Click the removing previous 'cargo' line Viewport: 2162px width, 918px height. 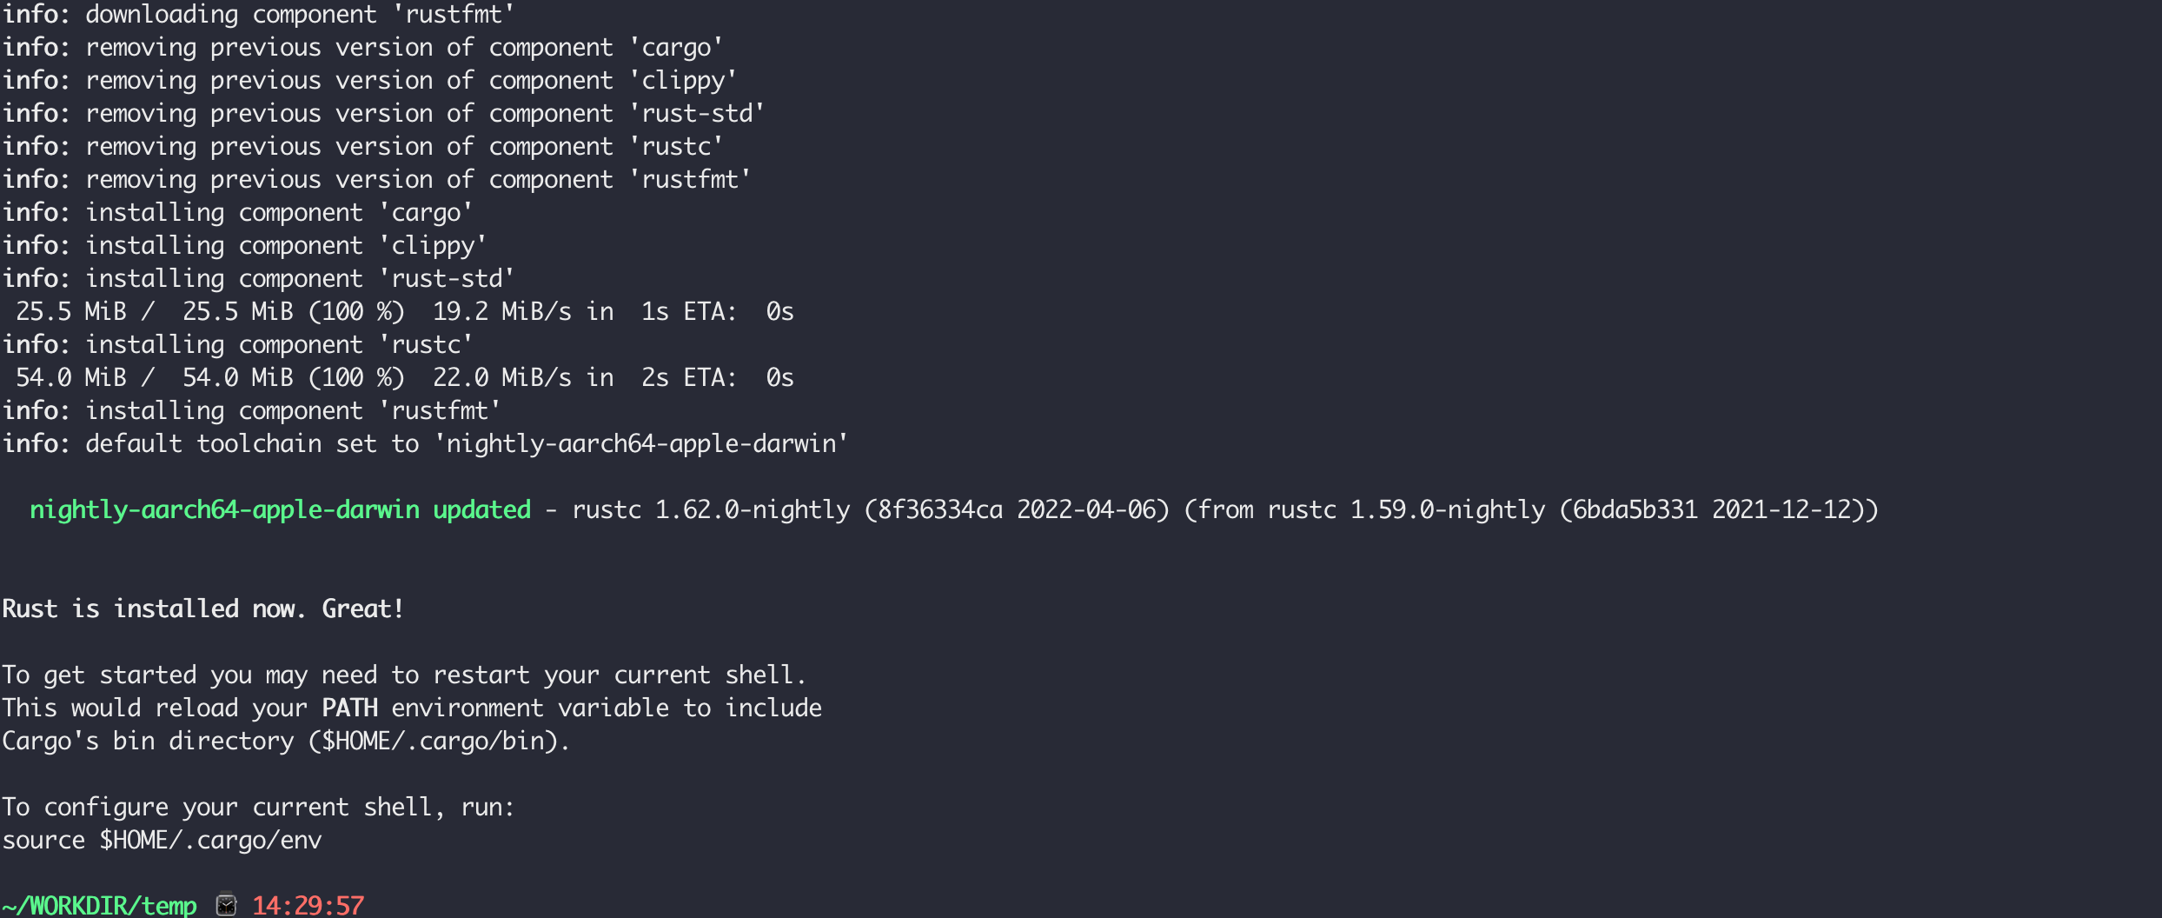[362, 47]
